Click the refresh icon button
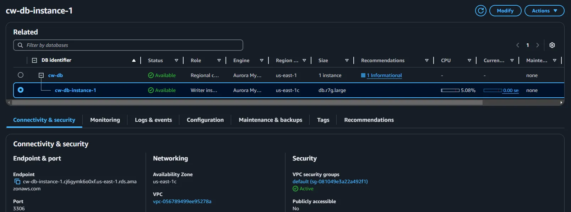The width and height of the screenshot is (571, 212). coord(480,11)
